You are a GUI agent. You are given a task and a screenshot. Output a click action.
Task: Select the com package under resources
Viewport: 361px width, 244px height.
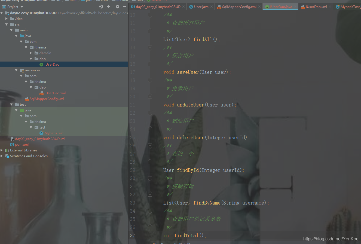coord(33,76)
